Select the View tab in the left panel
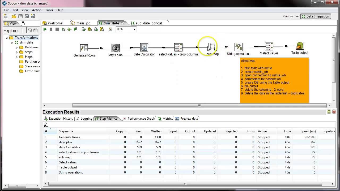 11,23
